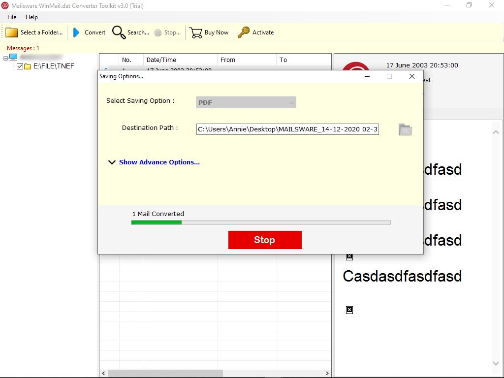
Task: Start conversion with the Convert arrow icon
Action: 76,32
